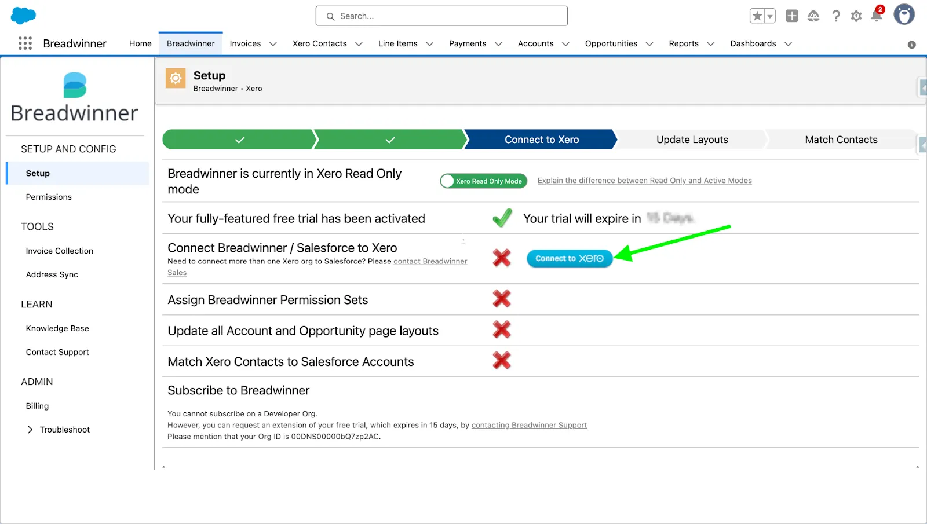Open Global Actions plus icon
This screenshot has width=927, height=524.
tap(792, 16)
